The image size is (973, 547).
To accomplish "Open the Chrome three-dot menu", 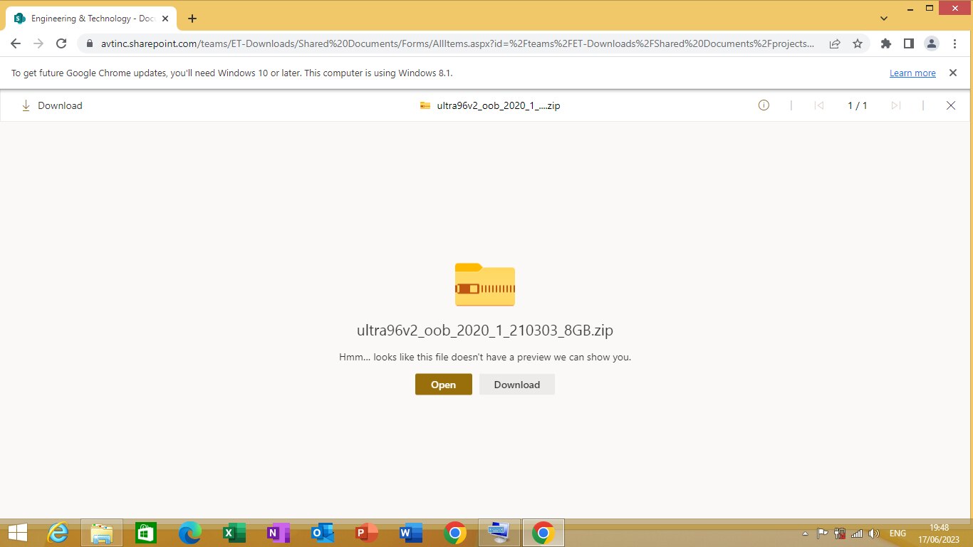I will [x=954, y=43].
